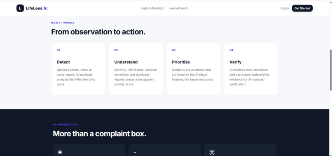Go to the Leaderboard page

point(178,8)
